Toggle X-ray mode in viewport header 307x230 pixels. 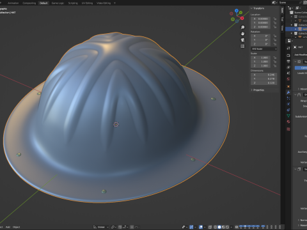click(x=210, y=227)
